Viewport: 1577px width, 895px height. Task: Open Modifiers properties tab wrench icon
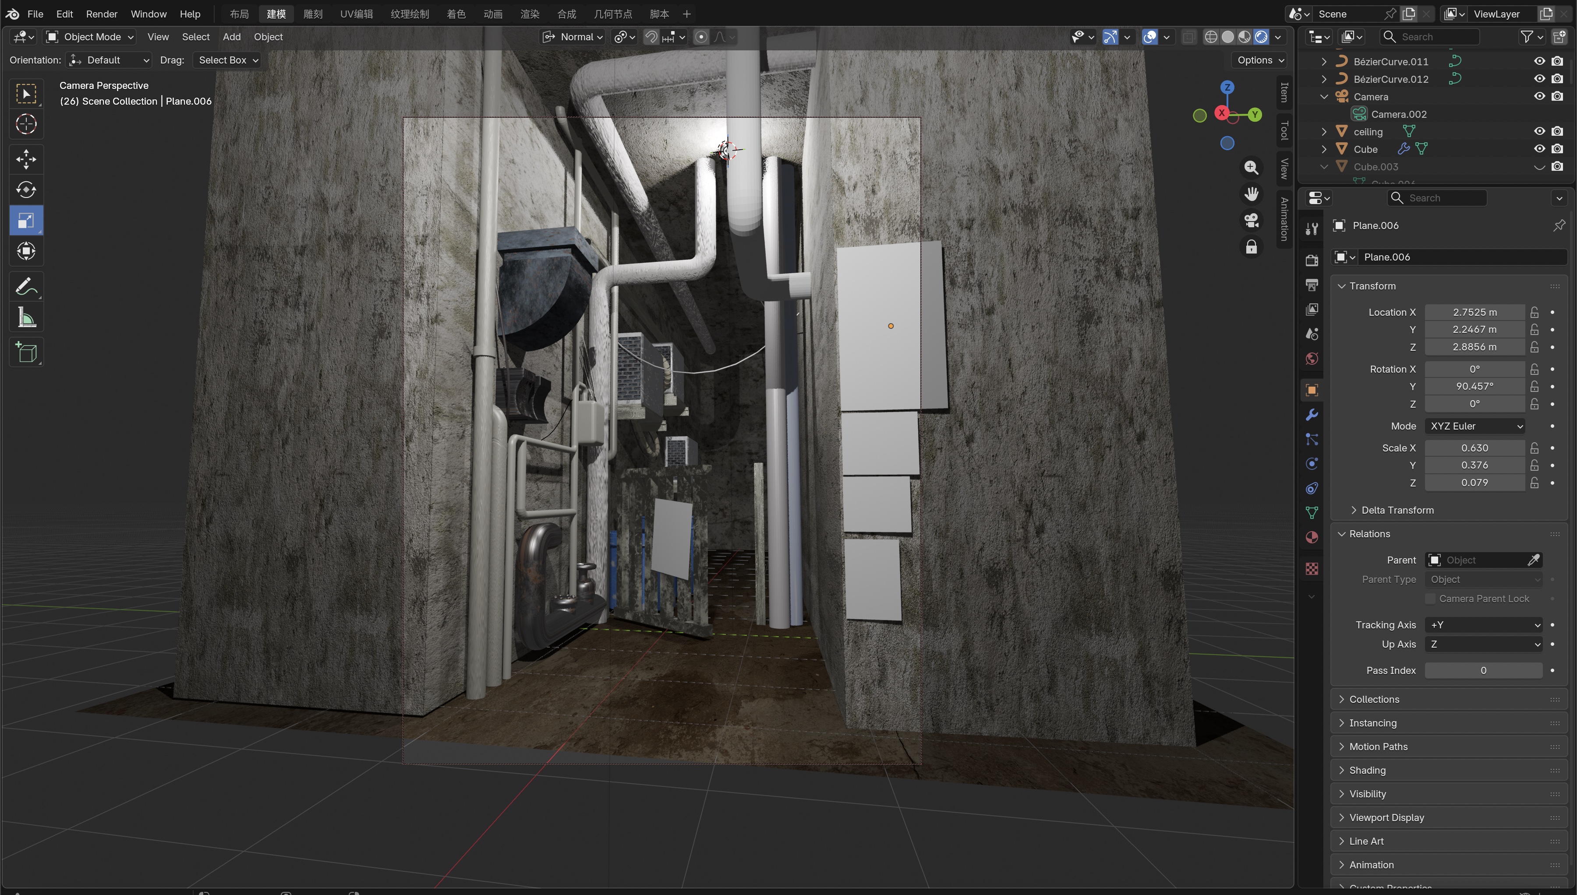[x=1312, y=415]
